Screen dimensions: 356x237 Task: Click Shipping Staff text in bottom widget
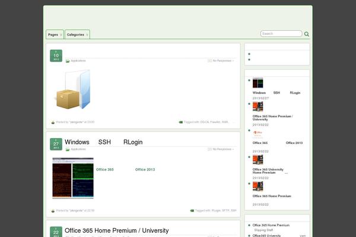(263, 230)
